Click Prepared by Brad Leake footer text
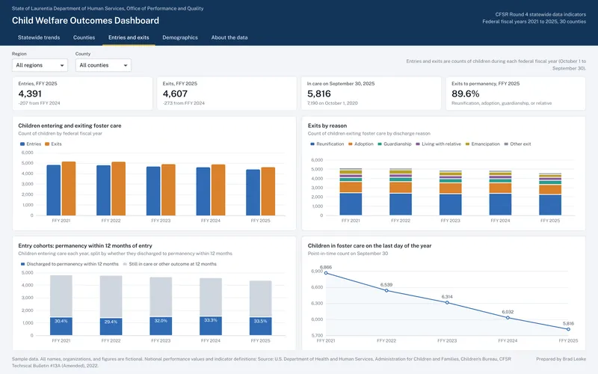The width and height of the screenshot is (598, 374). (x=561, y=359)
